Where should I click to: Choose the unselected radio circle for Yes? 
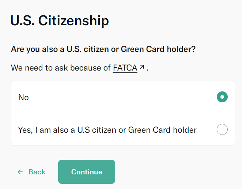[x=222, y=129]
